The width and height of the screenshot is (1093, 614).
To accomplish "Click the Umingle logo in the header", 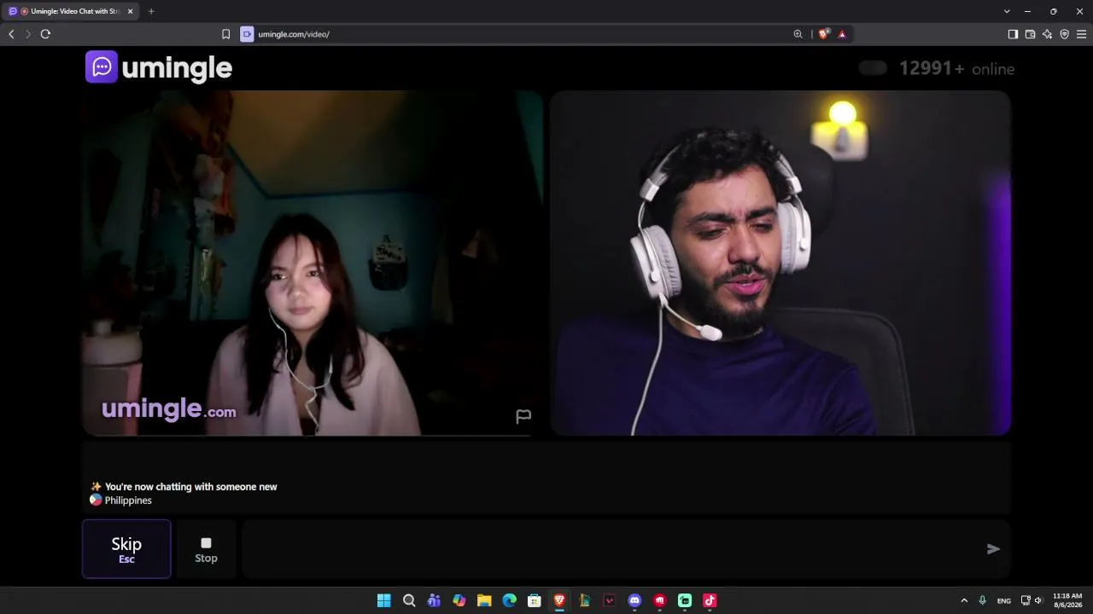I will (159, 67).
